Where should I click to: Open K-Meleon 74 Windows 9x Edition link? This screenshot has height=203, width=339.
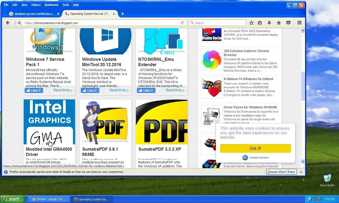click(248, 79)
